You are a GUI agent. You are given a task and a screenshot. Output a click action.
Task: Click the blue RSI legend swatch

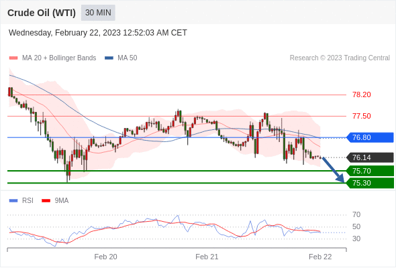tap(13, 201)
